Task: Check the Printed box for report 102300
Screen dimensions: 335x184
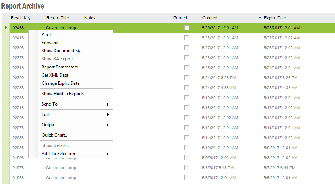Action: [x=186, y=78]
